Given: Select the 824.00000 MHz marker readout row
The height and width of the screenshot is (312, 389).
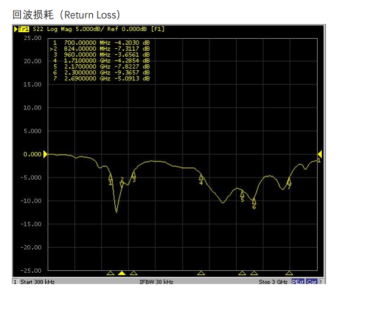Looking at the screenshot, I should (x=101, y=49).
